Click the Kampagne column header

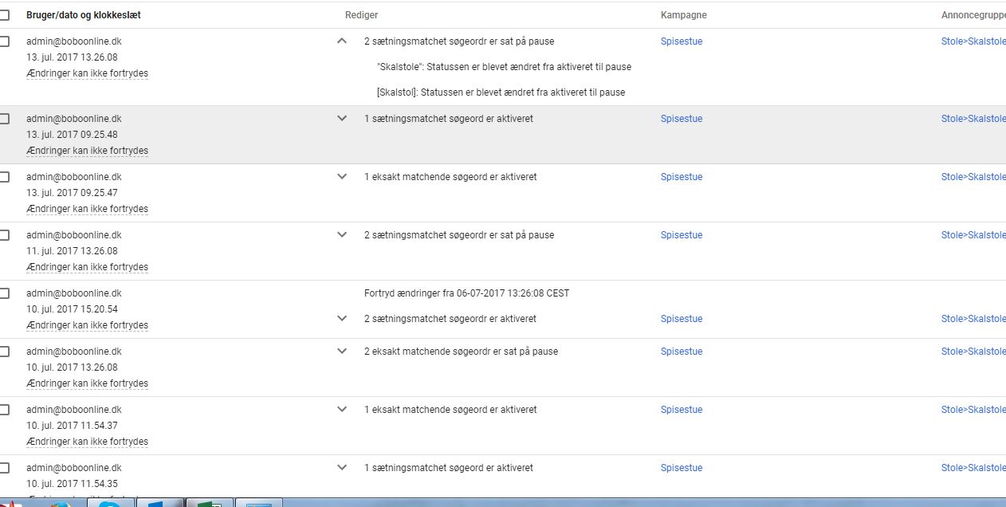point(683,15)
